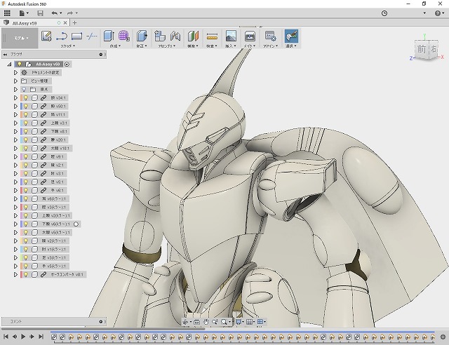449x345 pixels.
Task: Open the job status clock icon
Action: click(384, 13)
